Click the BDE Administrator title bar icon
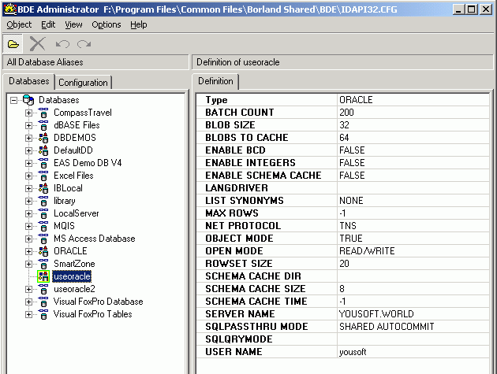The width and height of the screenshot is (497, 374). [x=9, y=9]
